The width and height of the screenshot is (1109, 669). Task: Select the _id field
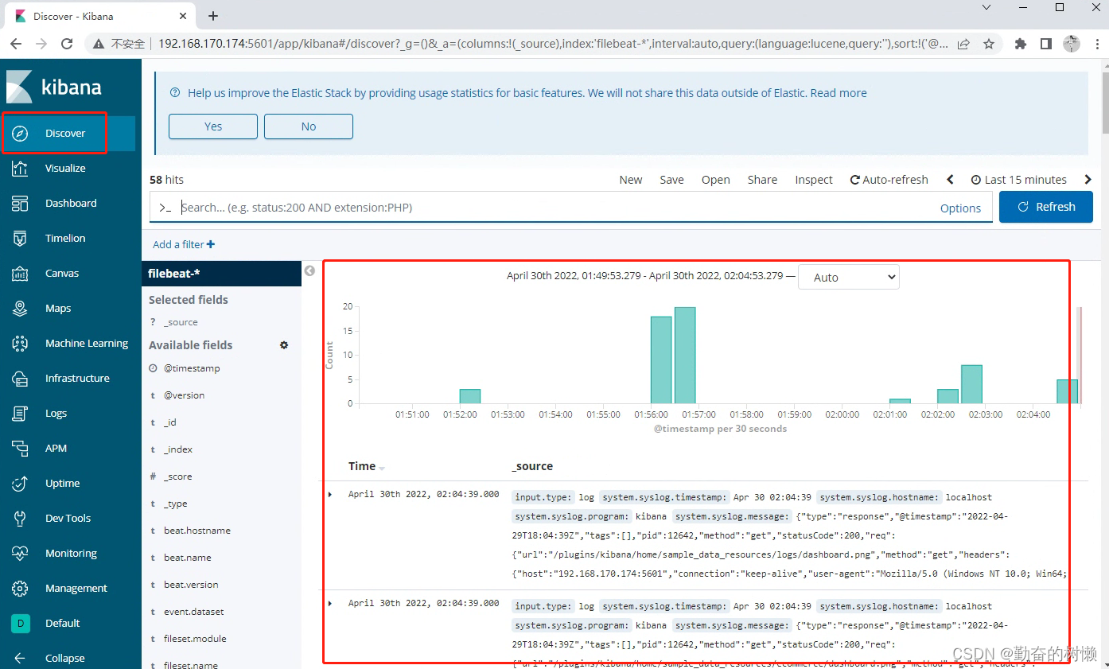[170, 422]
